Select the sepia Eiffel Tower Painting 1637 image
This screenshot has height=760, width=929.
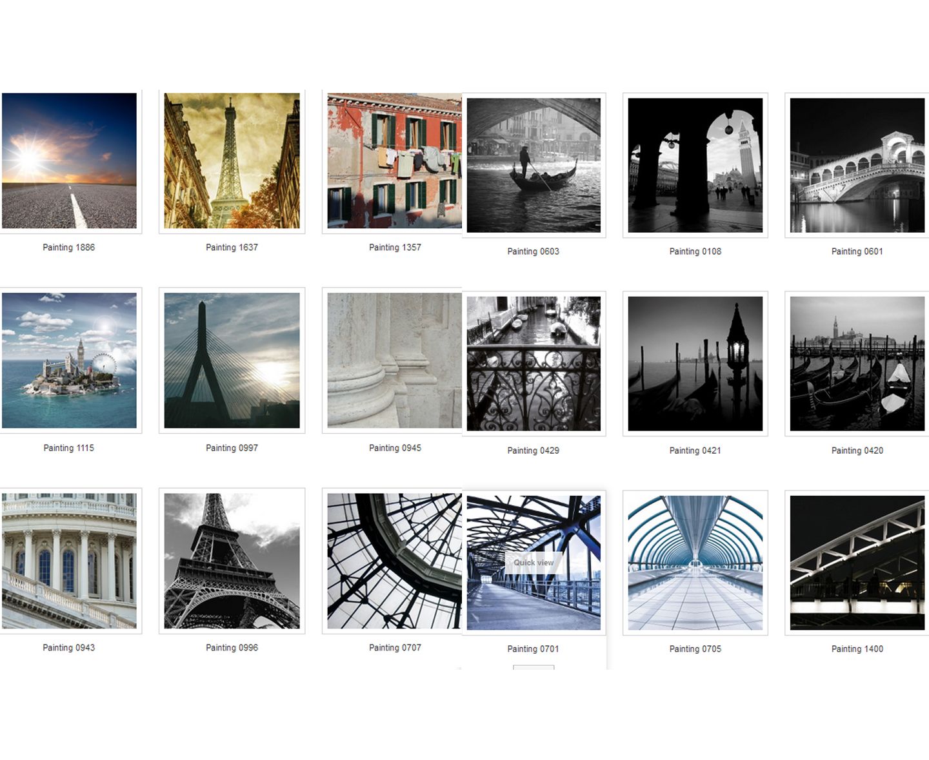click(232, 161)
